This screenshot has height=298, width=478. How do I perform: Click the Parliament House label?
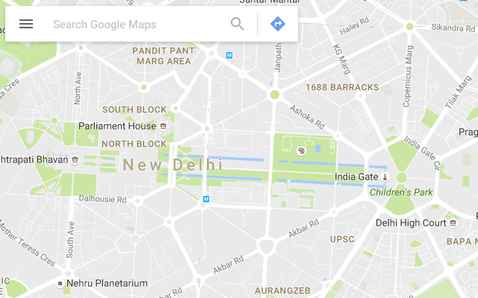point(117,126)
